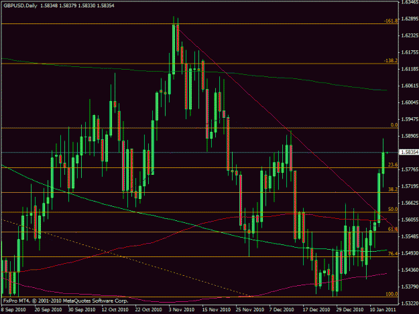Click price scale value 1.58905
The height and width of the screenshot is (314, 419).
point(410,136)
